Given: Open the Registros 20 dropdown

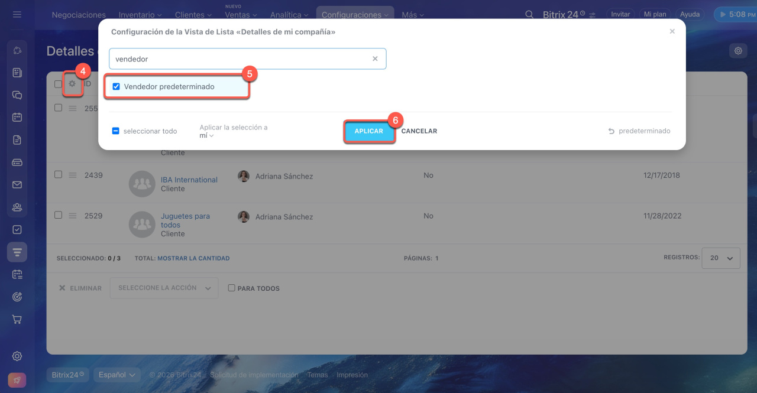Looking at the screenshot, I should pyautogui.click(x=720, y=258).
